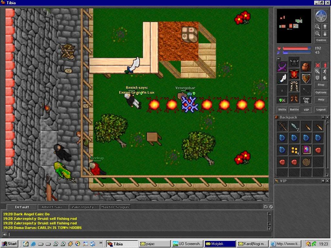Image resolution: width=331 pixels, height=248 pixels.
Task: Zoom out the minimap
Action: click(x=317, y=27)
